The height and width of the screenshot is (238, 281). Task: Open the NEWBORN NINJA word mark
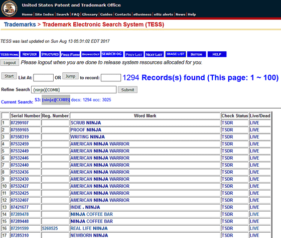click(89, 235)
